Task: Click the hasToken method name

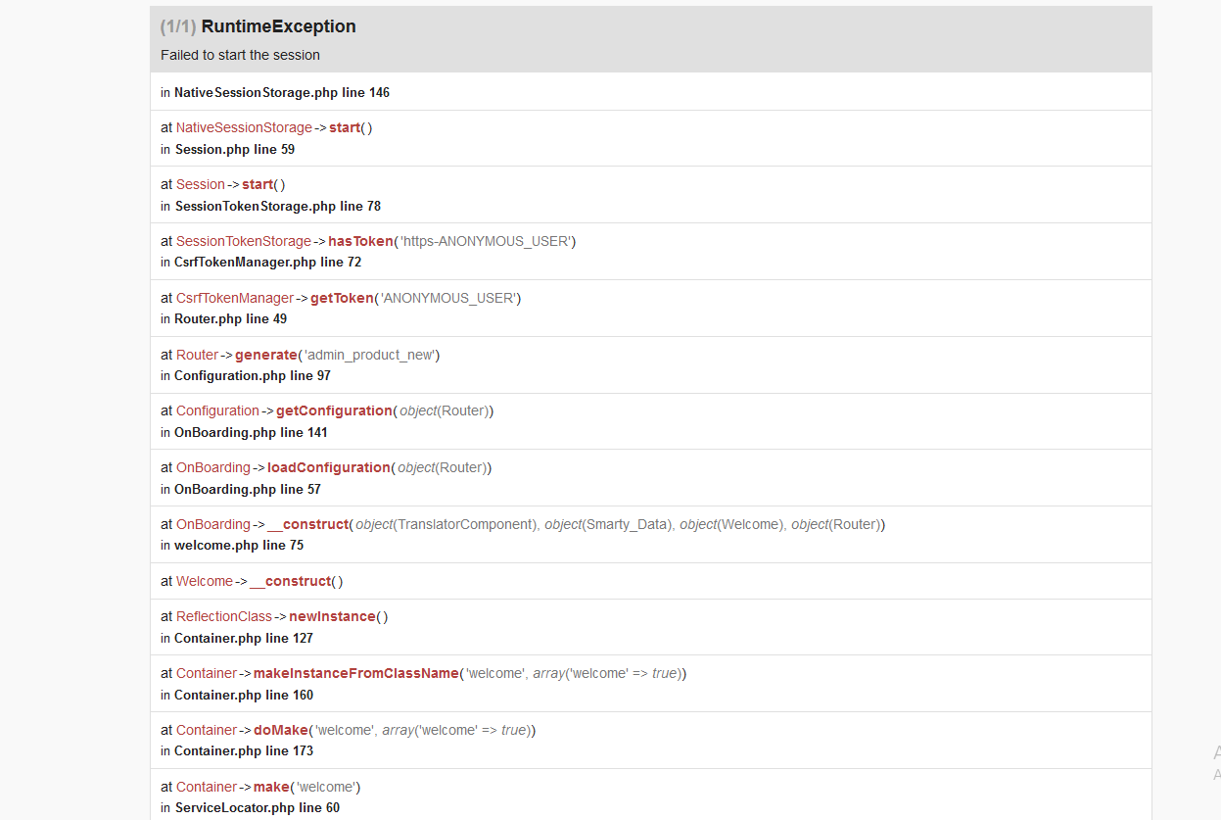Action: (x=360, y=241)
